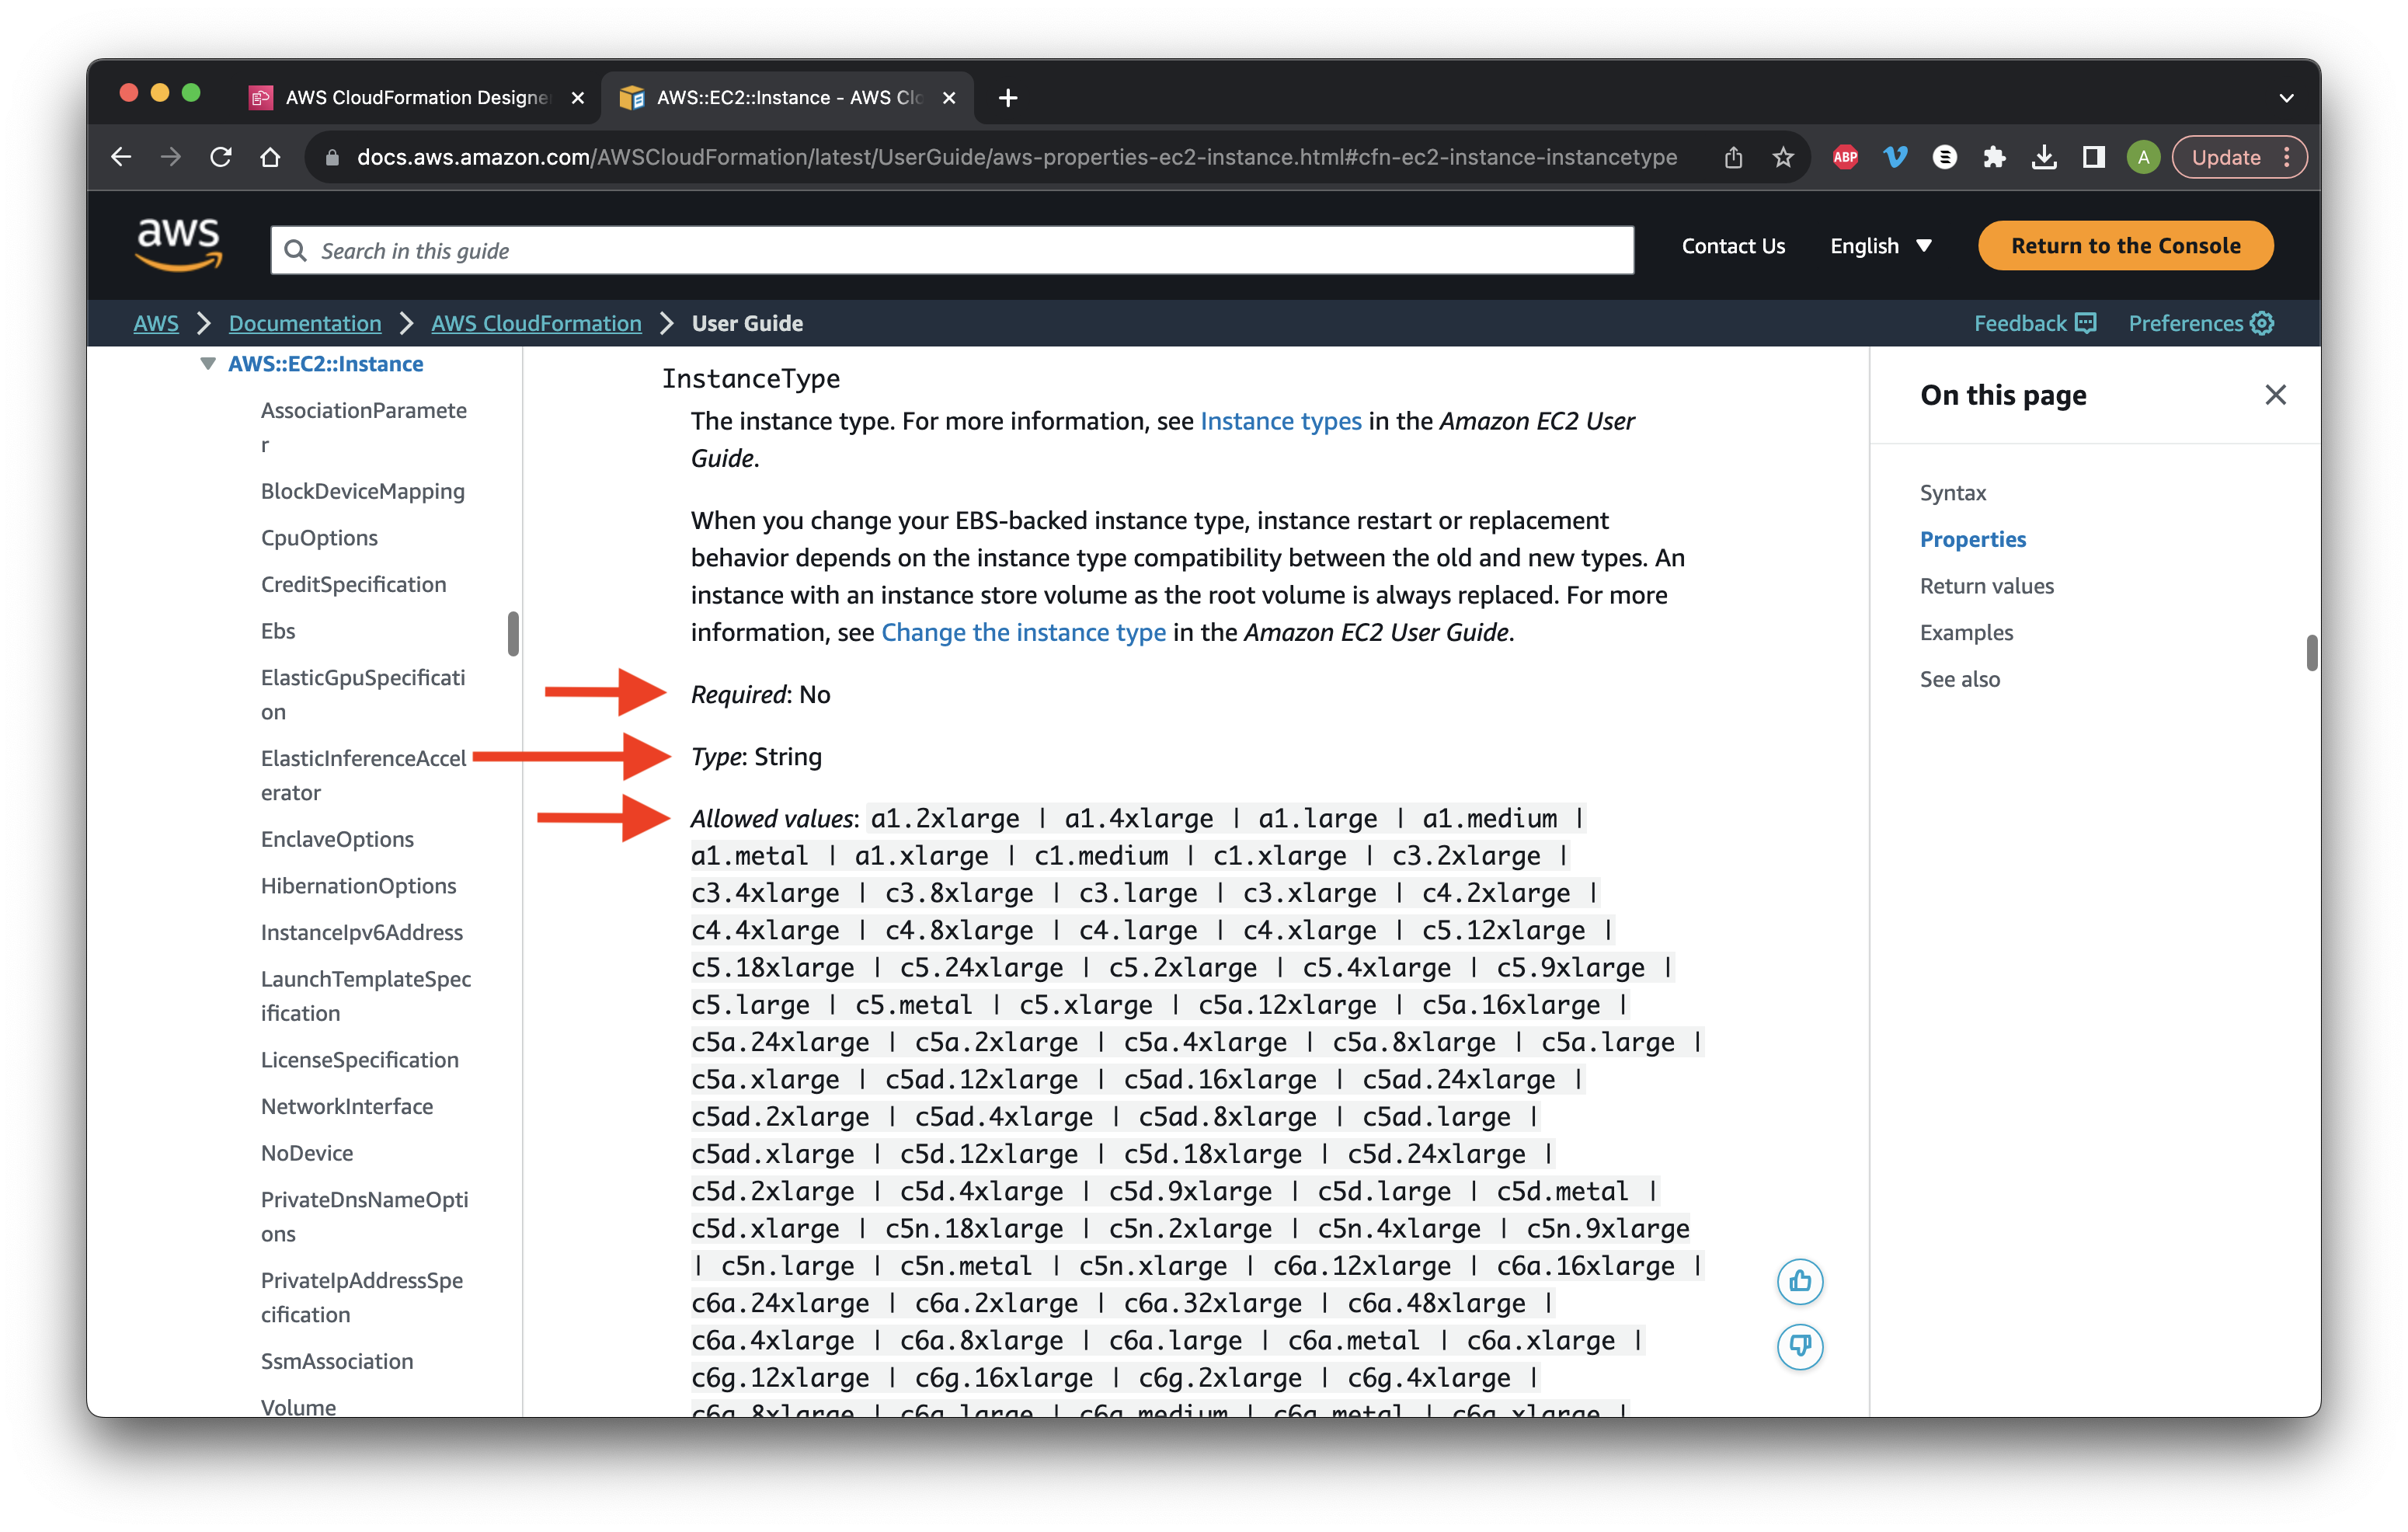
Task: Open EnclaveOptions in sidebar
Action: [x=337, y=839]
